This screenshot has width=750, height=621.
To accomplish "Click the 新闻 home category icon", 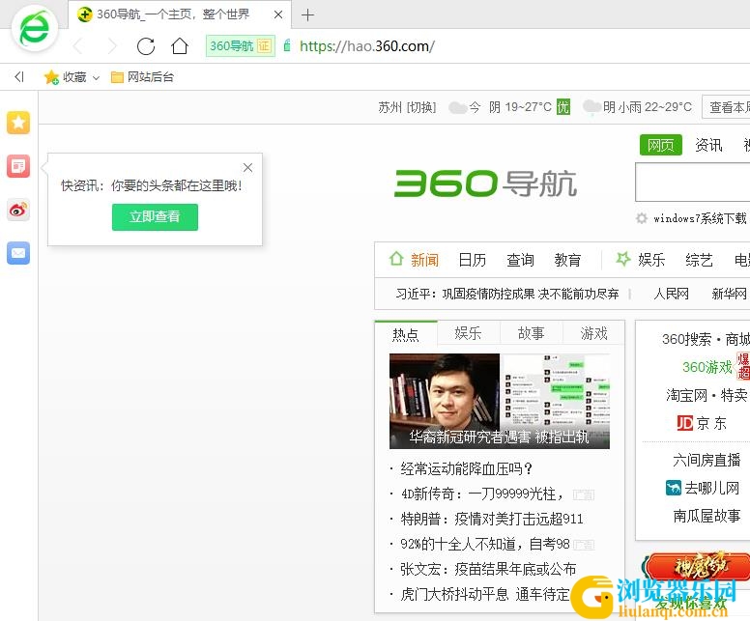I will (396, 259).
